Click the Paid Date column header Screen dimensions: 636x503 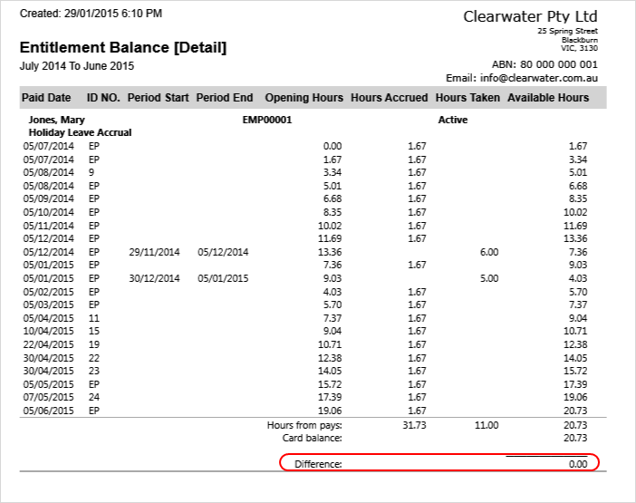pos(46,98)
